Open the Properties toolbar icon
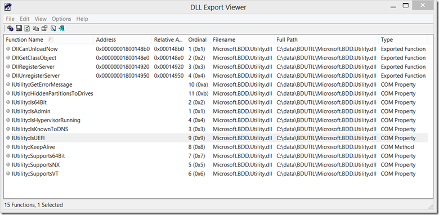Viewport: 439px width, 215px height. pos(44,28)
